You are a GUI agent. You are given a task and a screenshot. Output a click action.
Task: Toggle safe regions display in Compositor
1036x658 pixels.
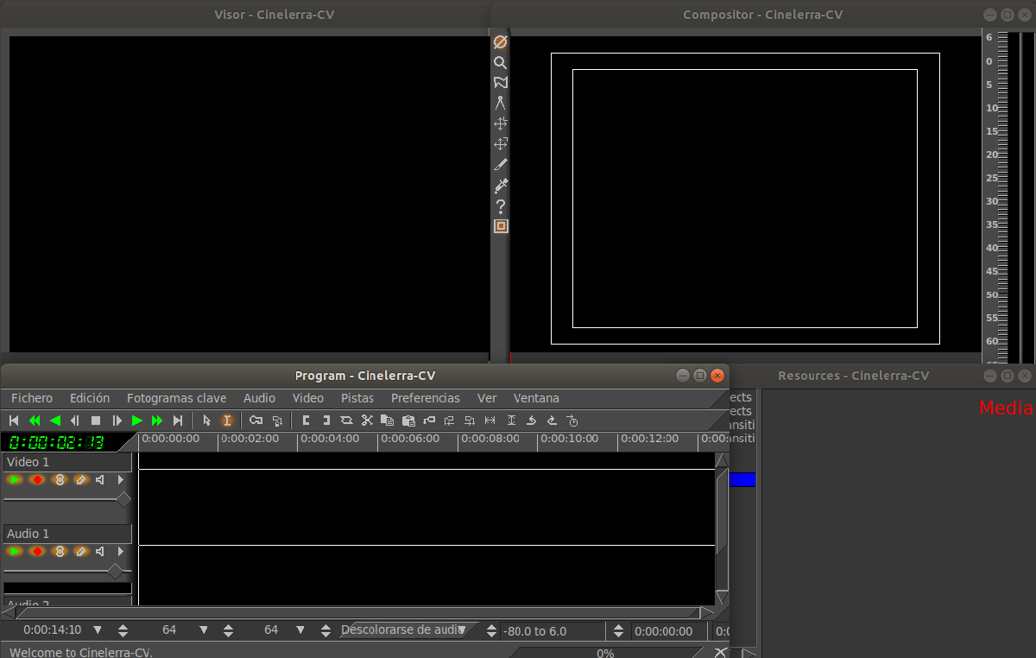tap(500, 226)
